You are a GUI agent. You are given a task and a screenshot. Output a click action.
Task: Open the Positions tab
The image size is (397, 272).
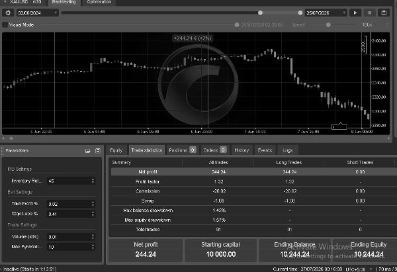pos(183,150)
